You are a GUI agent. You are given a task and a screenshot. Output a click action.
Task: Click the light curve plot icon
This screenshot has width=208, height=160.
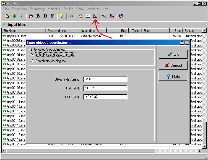point(95,16)
